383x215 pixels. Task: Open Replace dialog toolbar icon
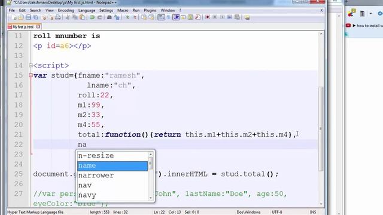pyautogui.click(x=117, y=17)
